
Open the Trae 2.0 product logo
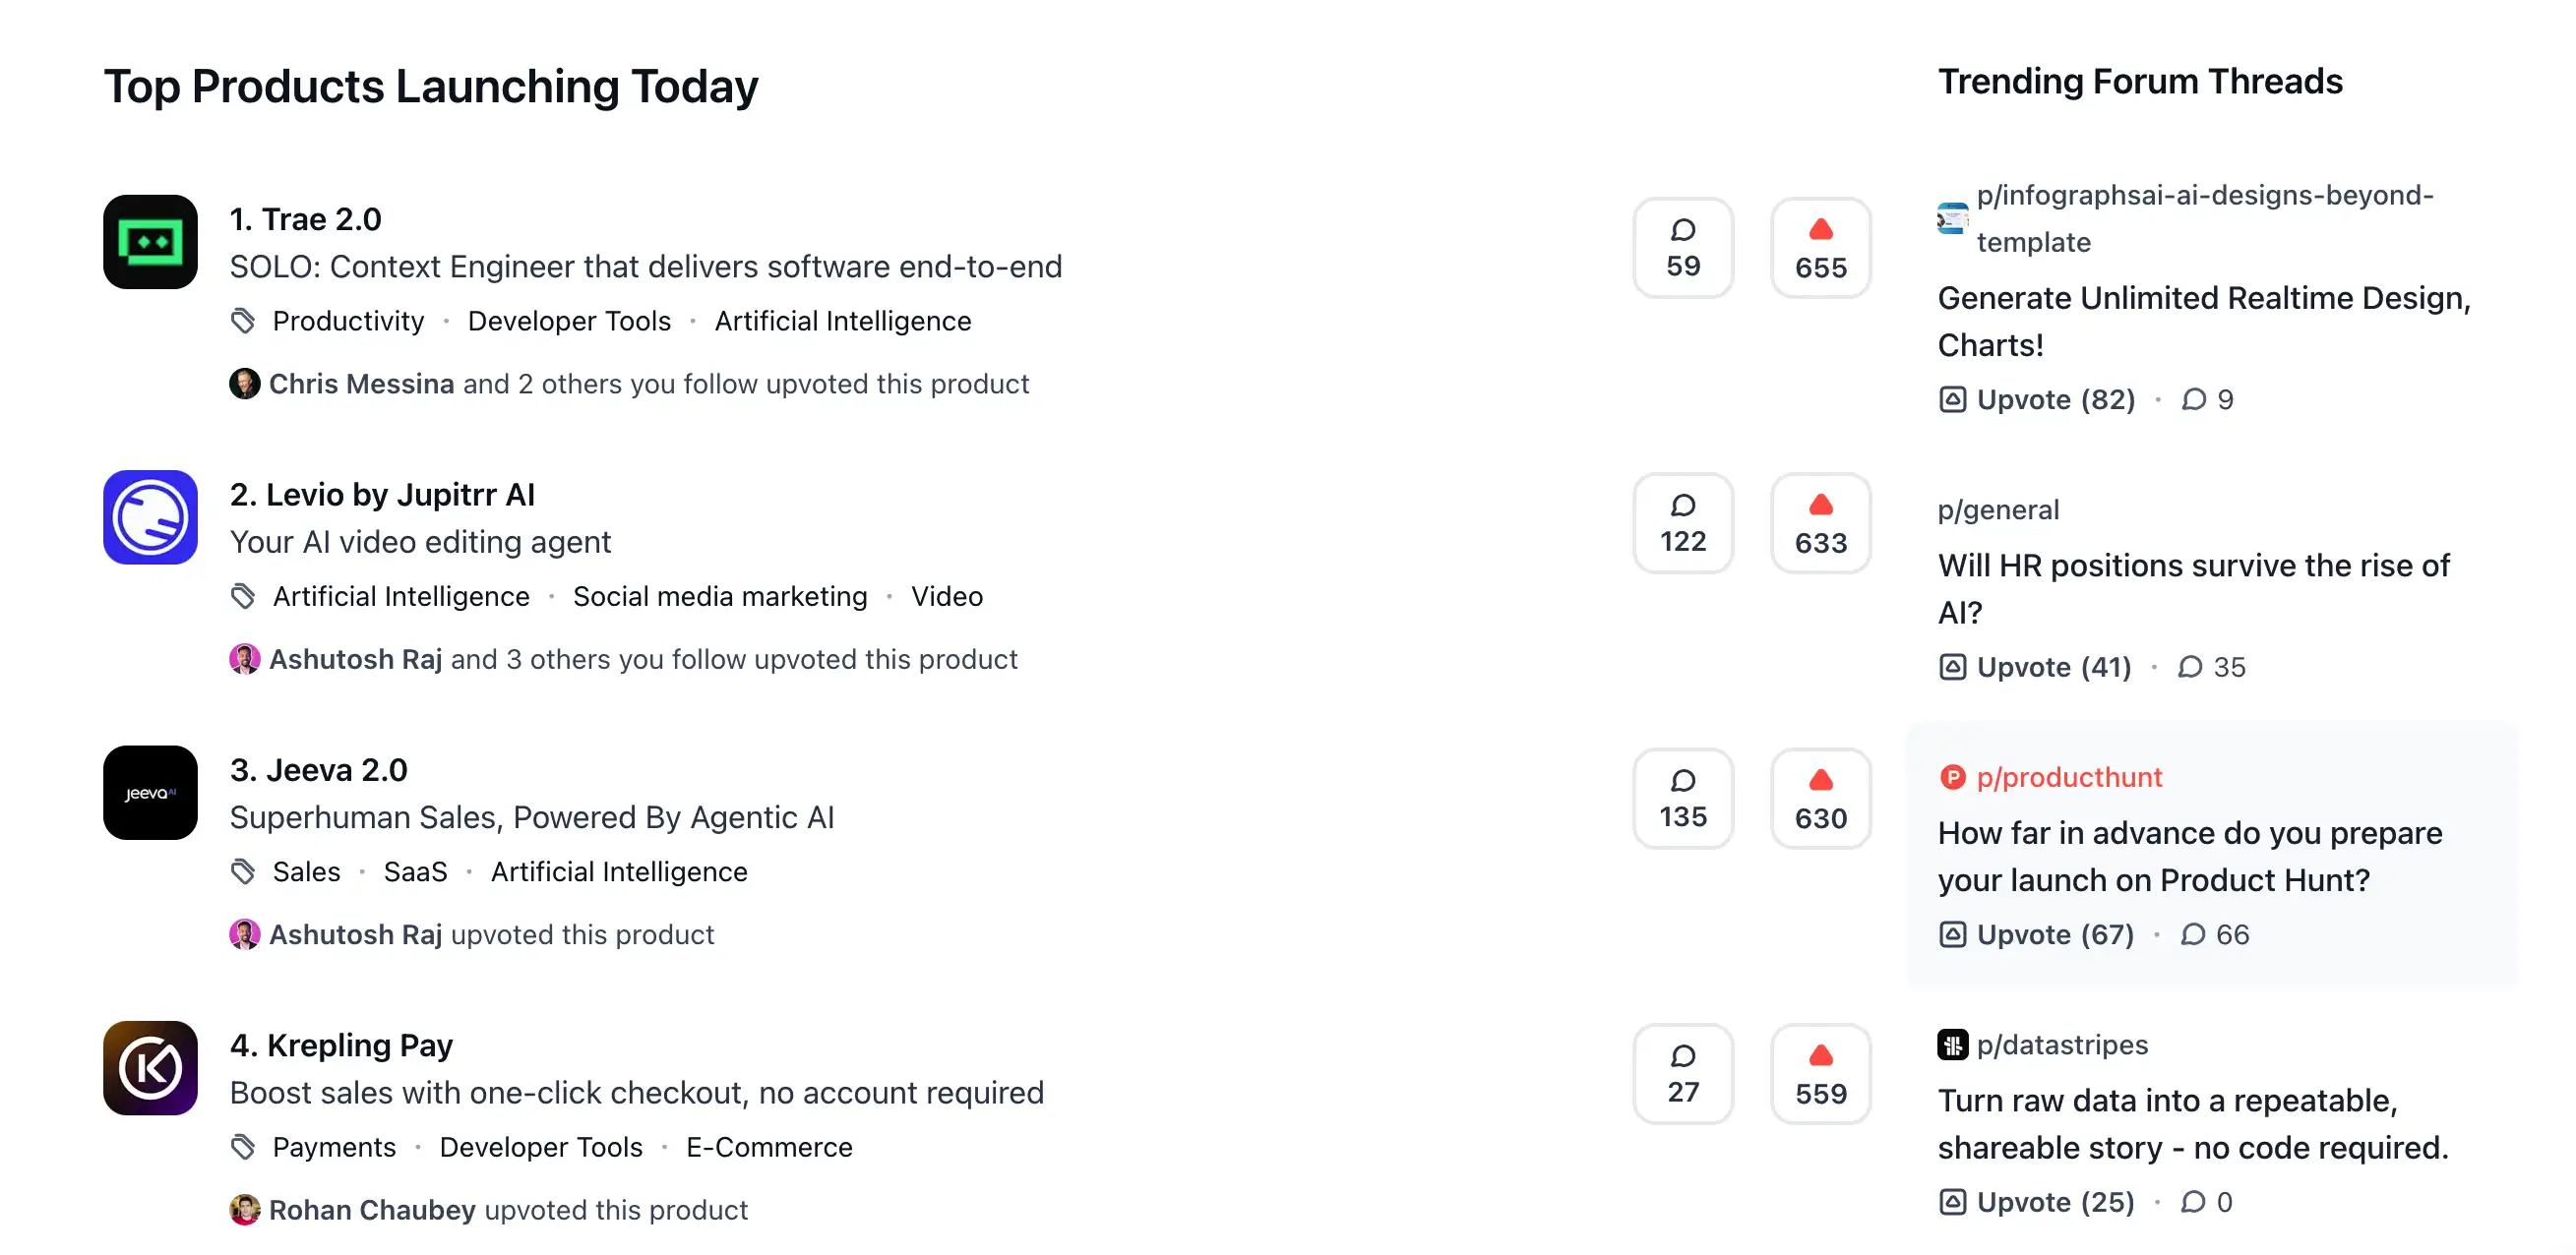150,242
